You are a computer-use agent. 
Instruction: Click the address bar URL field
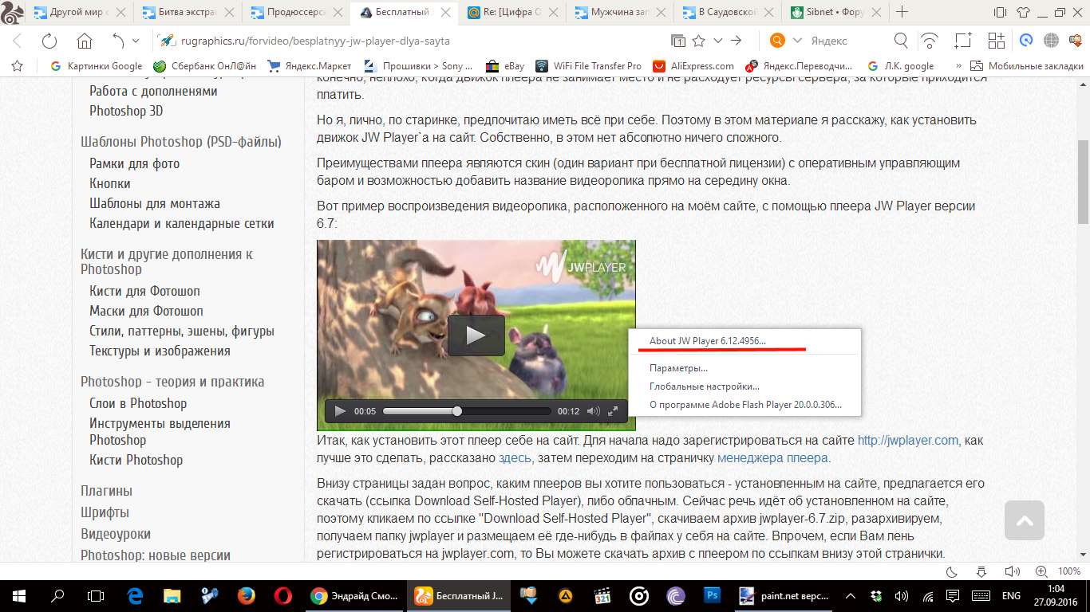(407, 41)
